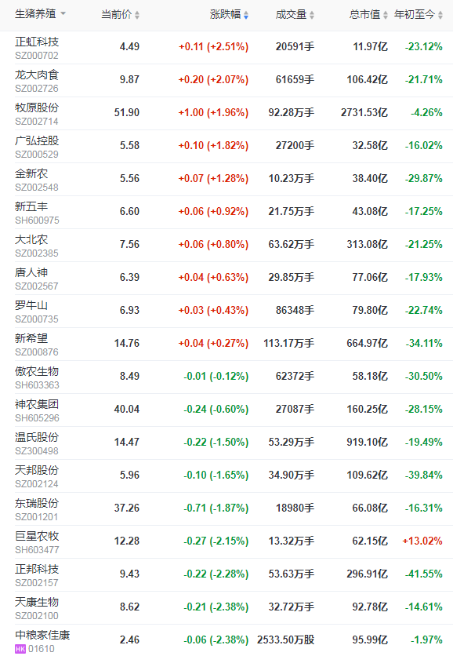
Task: Open stock 新希望
Action: [31, 338]
